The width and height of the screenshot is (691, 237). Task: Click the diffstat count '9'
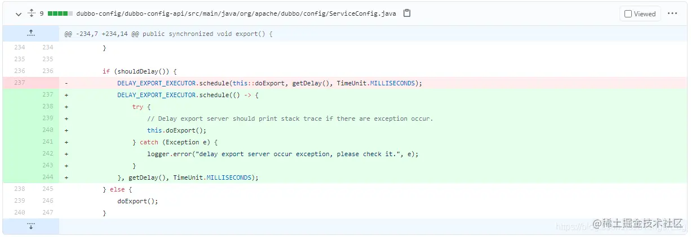42,13
